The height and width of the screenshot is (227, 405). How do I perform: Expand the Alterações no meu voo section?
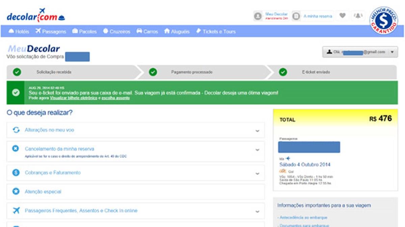tap(258, 131)
